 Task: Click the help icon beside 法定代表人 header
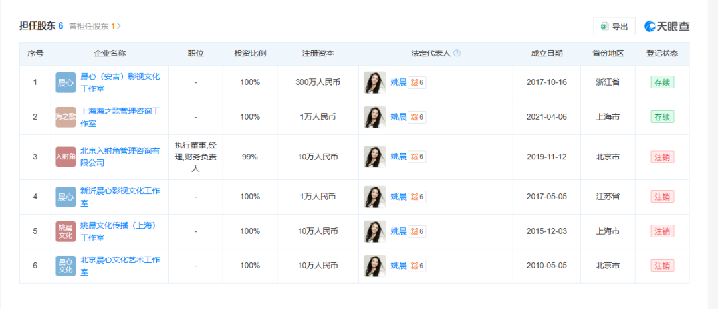457,53
